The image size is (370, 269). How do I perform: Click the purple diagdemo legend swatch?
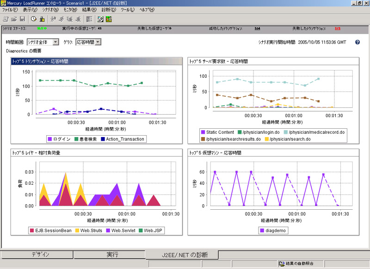(262, 231)
